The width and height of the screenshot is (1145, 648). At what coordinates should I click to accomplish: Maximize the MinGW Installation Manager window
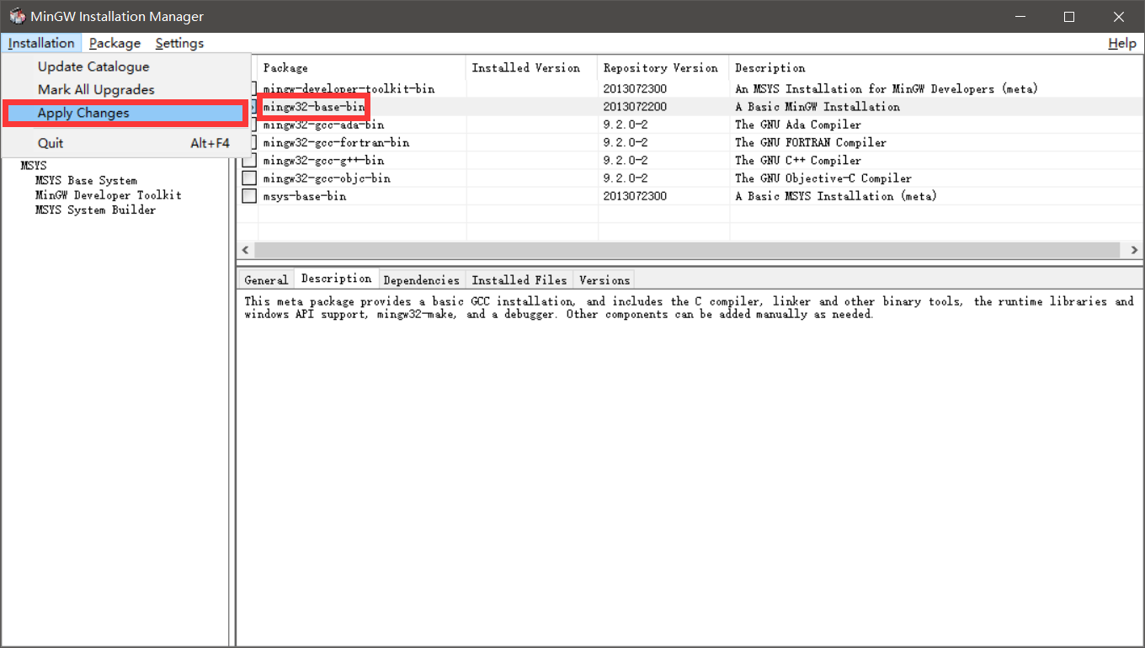coord(1069,17)
